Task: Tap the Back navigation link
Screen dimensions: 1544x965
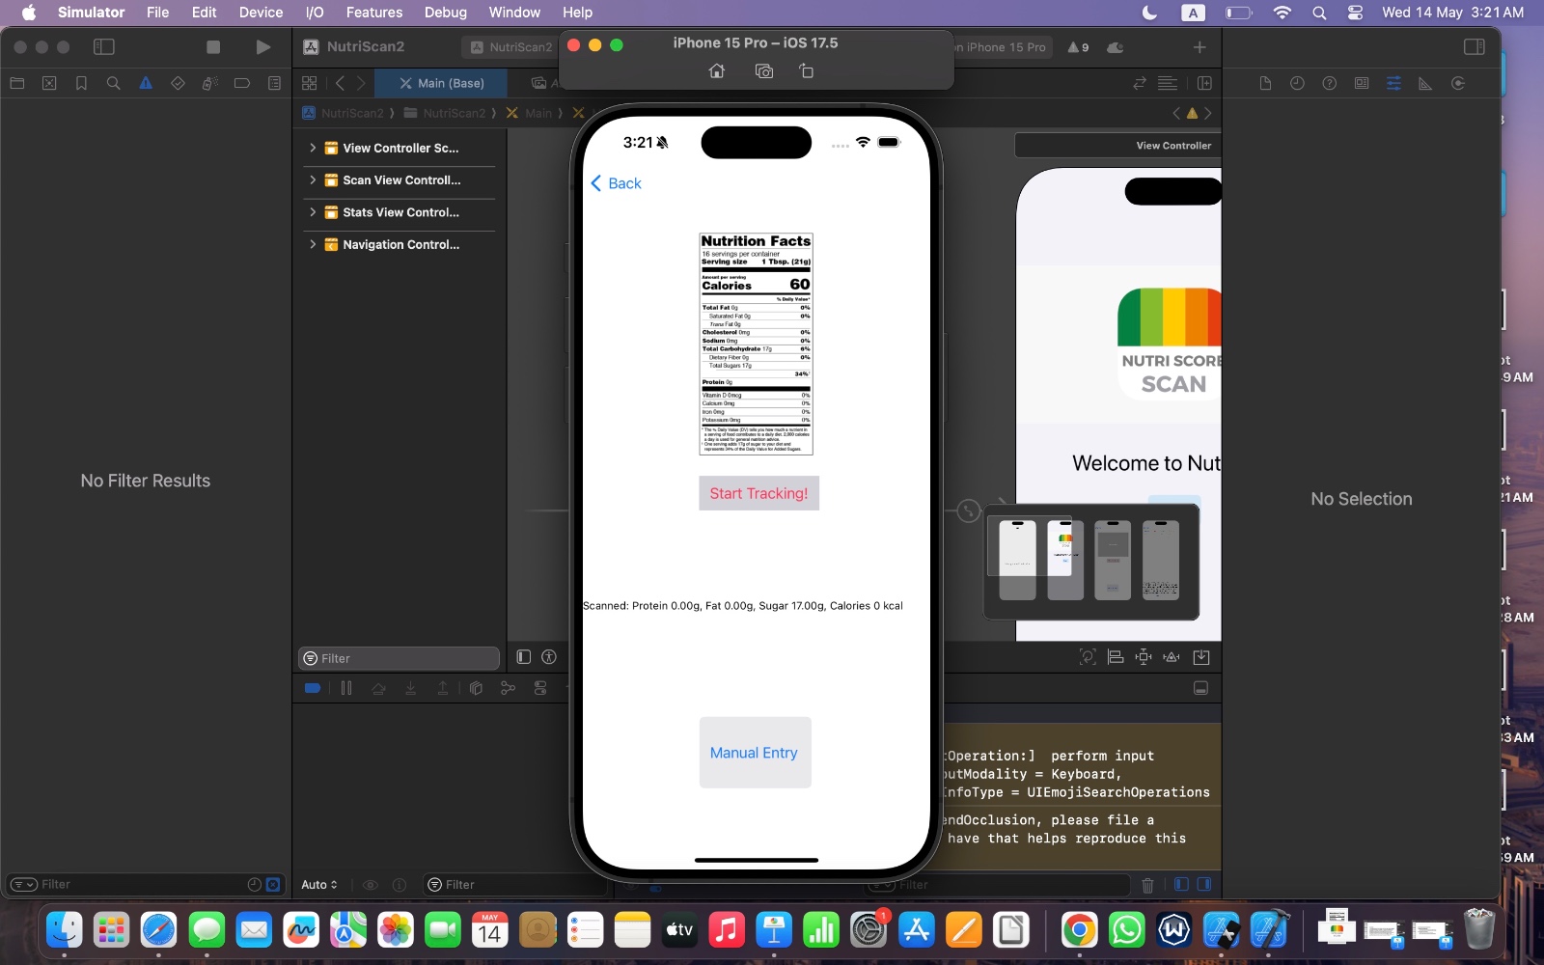Action: (x=616, y=183)
